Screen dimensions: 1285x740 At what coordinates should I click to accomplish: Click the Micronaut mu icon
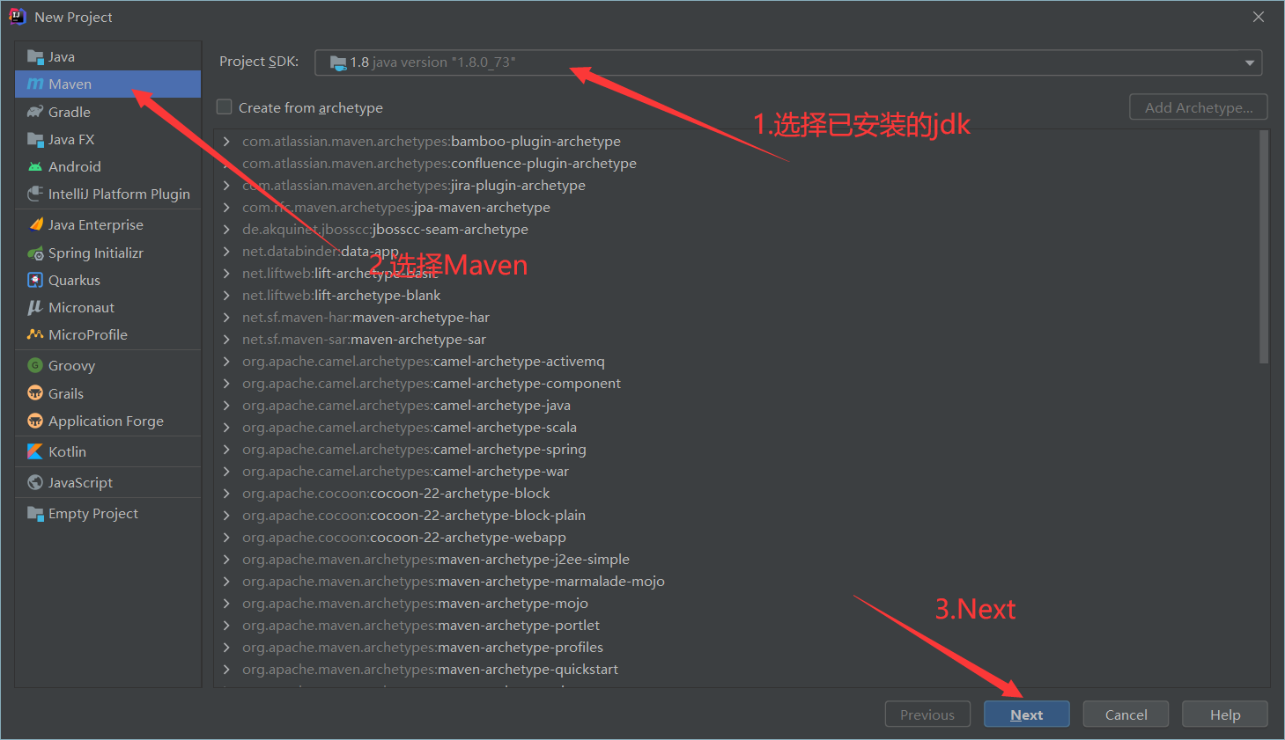(35, 307)
